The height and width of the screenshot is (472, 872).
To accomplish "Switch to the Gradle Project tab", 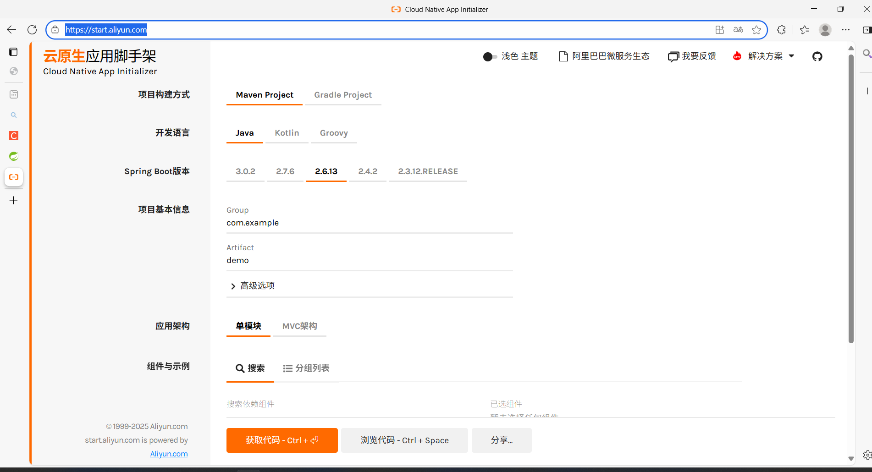I will (343, 95).
